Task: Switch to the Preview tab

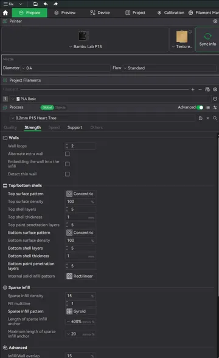Action: [x=65, y=13]
